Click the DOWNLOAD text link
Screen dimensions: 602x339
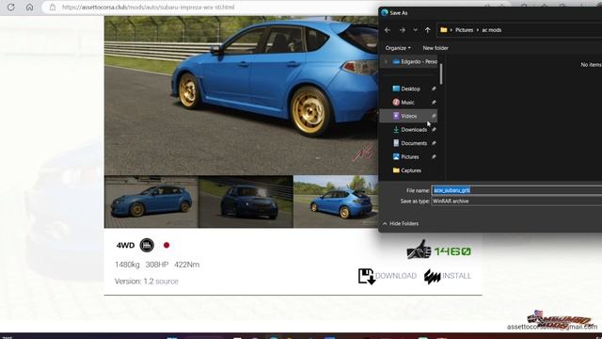click(396, 276)
